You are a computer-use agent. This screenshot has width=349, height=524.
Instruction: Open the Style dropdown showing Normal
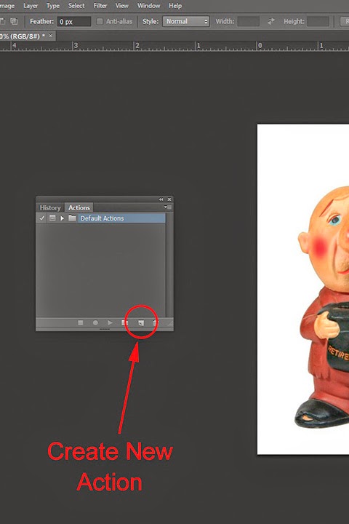pyautogui.click(x=186, y=22)
